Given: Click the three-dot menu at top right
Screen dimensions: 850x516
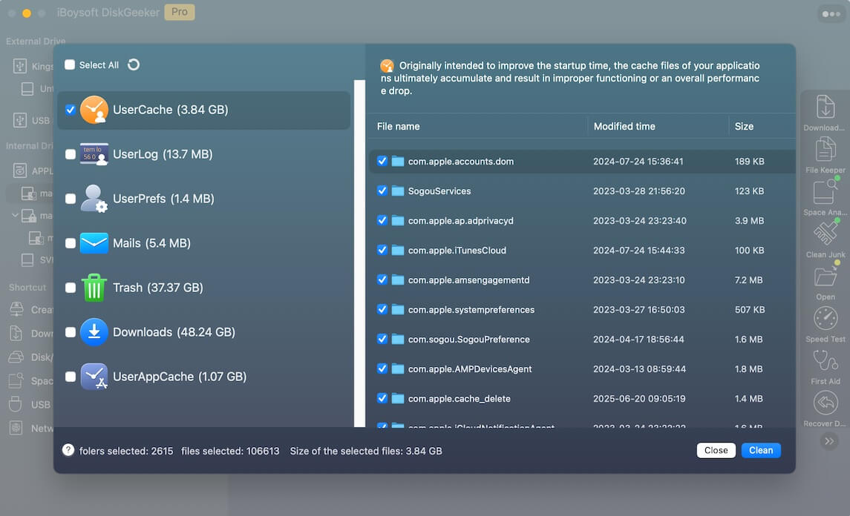Looking at the screenshot, I should tap(830, 13).
